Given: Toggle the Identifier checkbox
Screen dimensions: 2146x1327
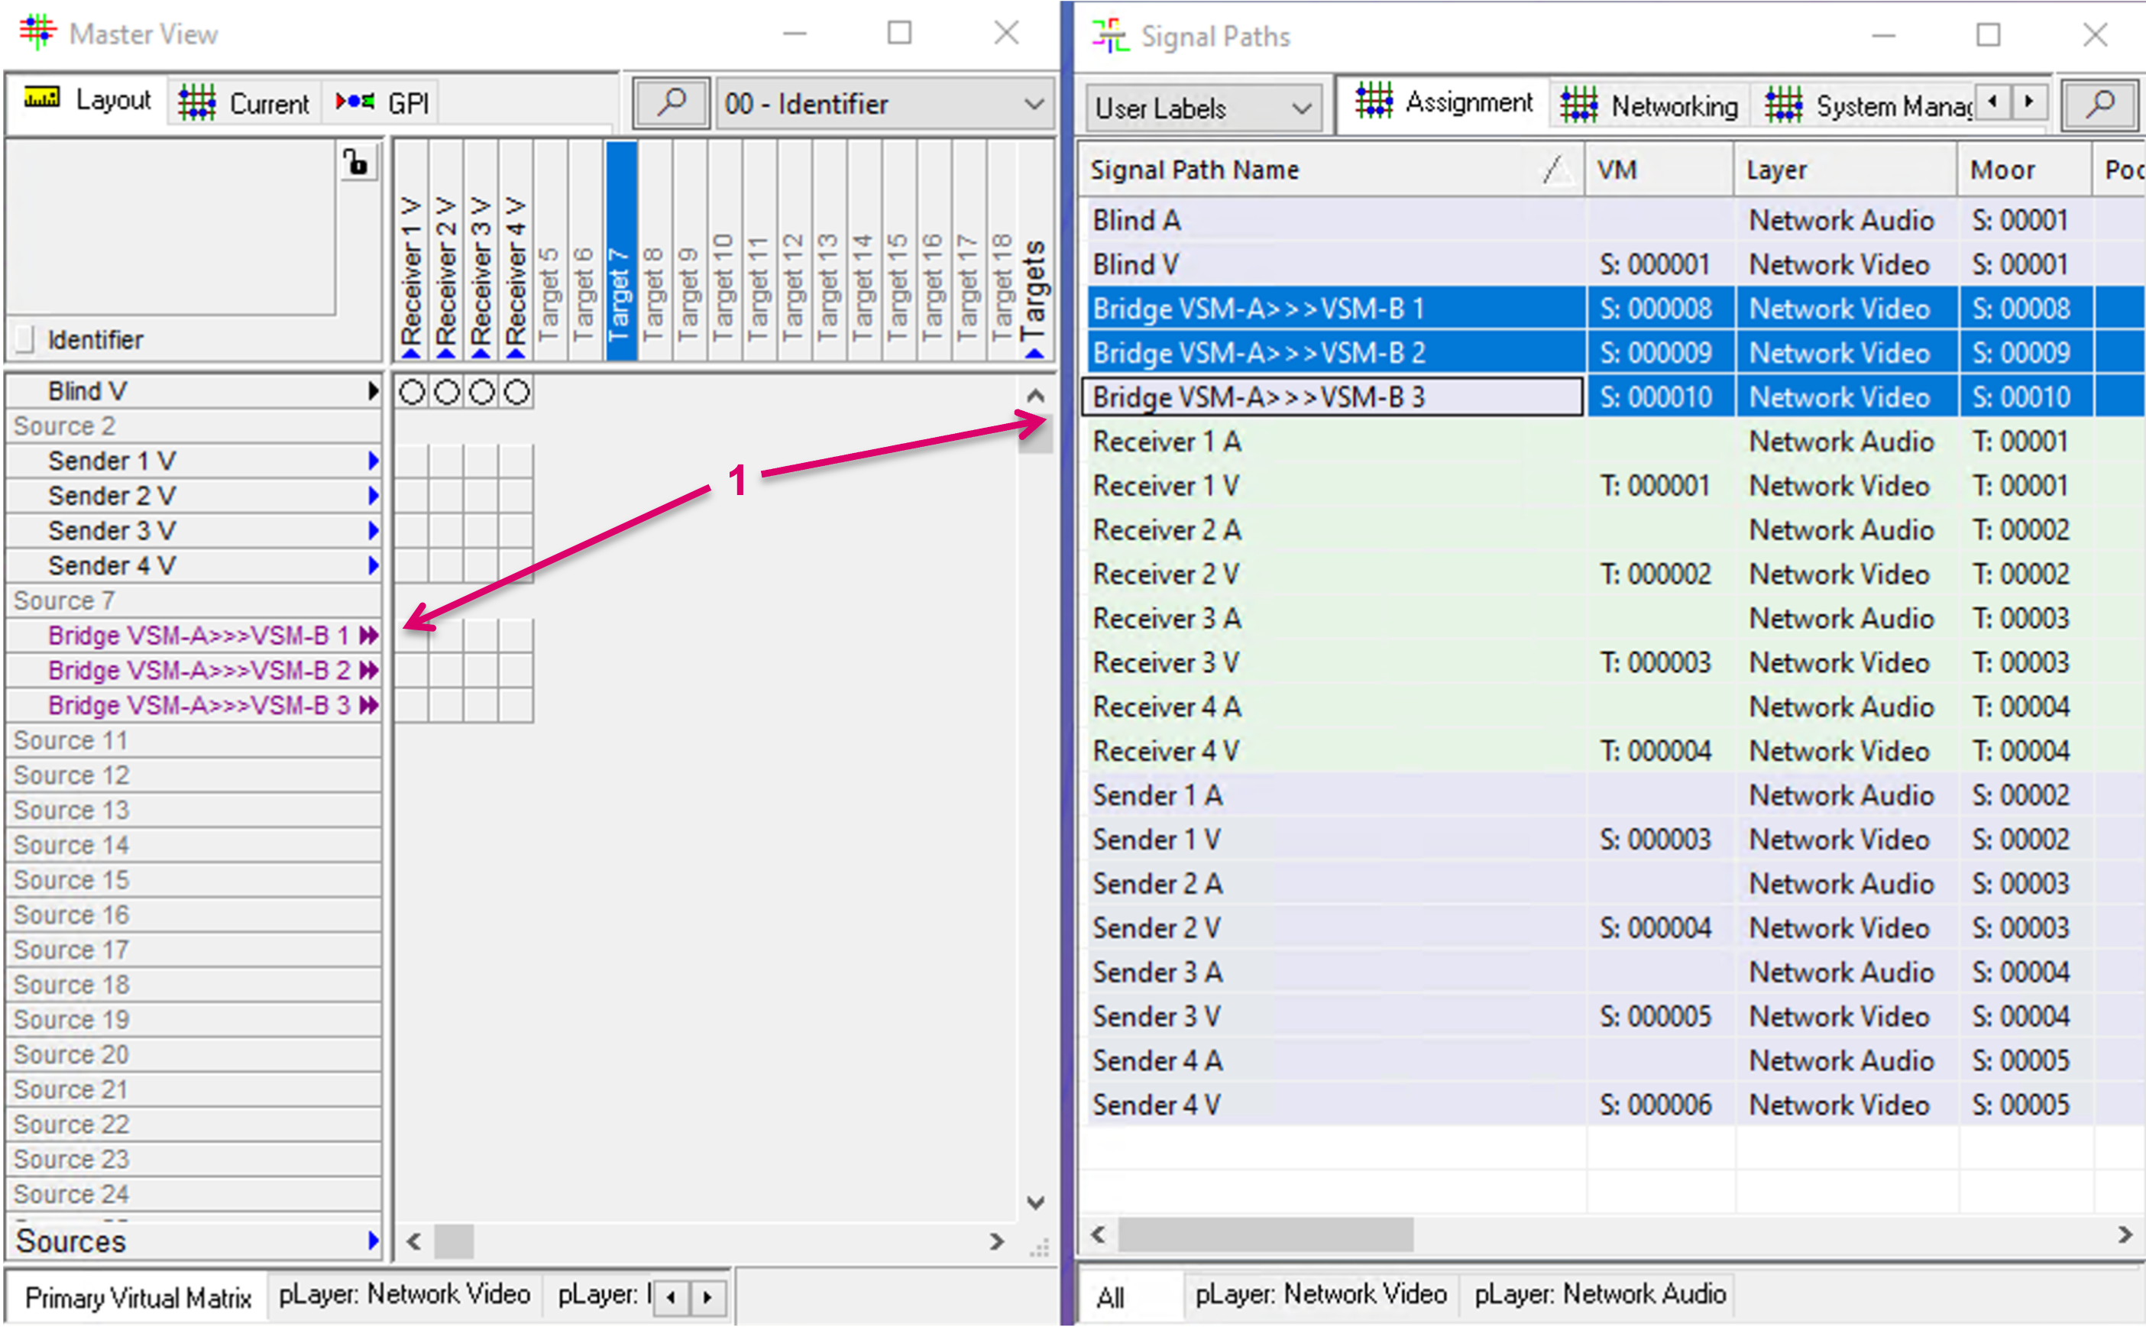Looking at the screenshot, I should pos(25,340).
